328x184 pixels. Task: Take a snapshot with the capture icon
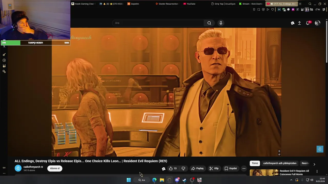pyautogui.click(x=259, y=9)
